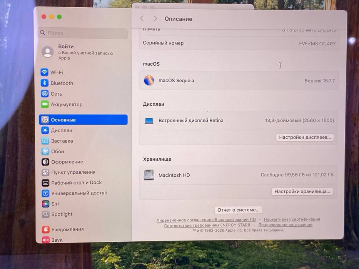The image size is (359, 269).
Task: Click the Аккумулятор battery icon
Action: point(45,104)
